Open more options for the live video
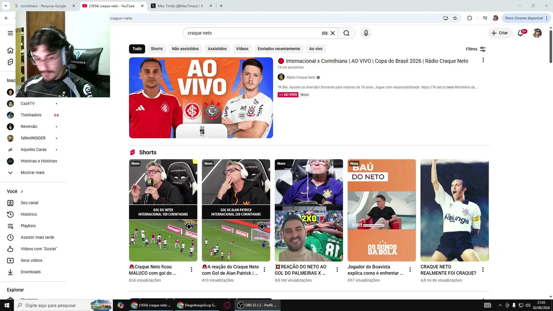This screenshot has width=553, height=311. (x=483, y=60)
